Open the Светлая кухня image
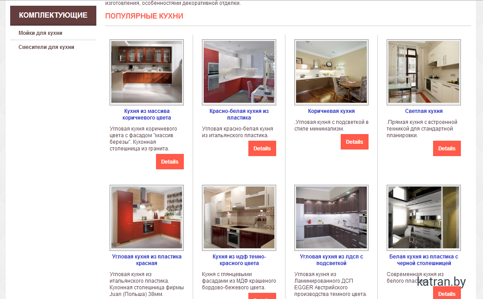This screenshot has width=483, height=299. tap(424, 72)
